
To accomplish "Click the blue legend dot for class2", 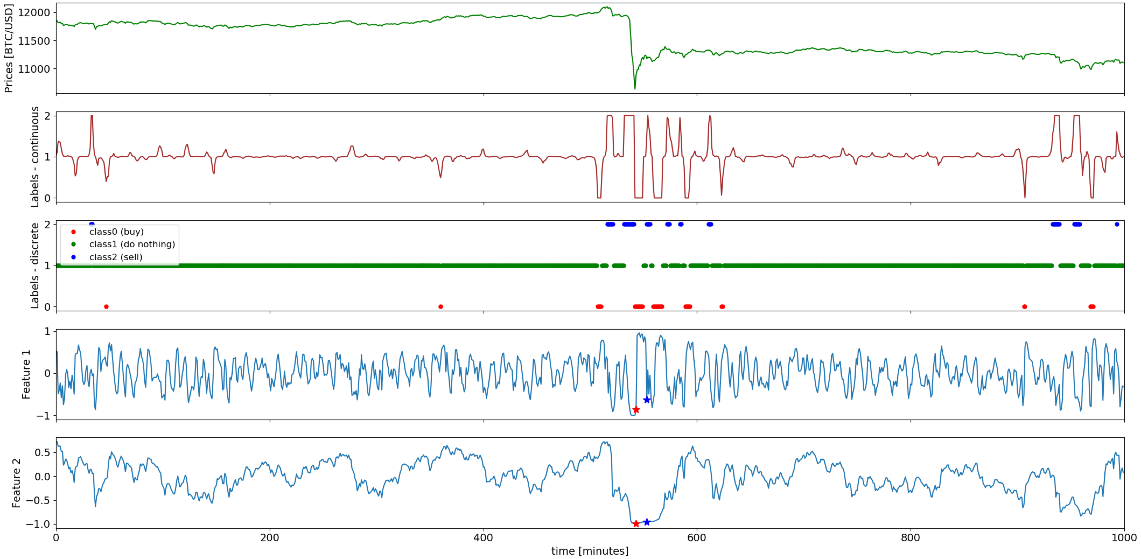I will (73, 257).
